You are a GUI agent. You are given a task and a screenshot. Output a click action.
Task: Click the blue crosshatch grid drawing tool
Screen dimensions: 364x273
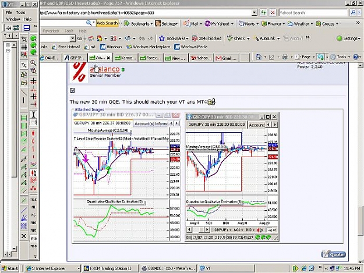tap(24, 226)
